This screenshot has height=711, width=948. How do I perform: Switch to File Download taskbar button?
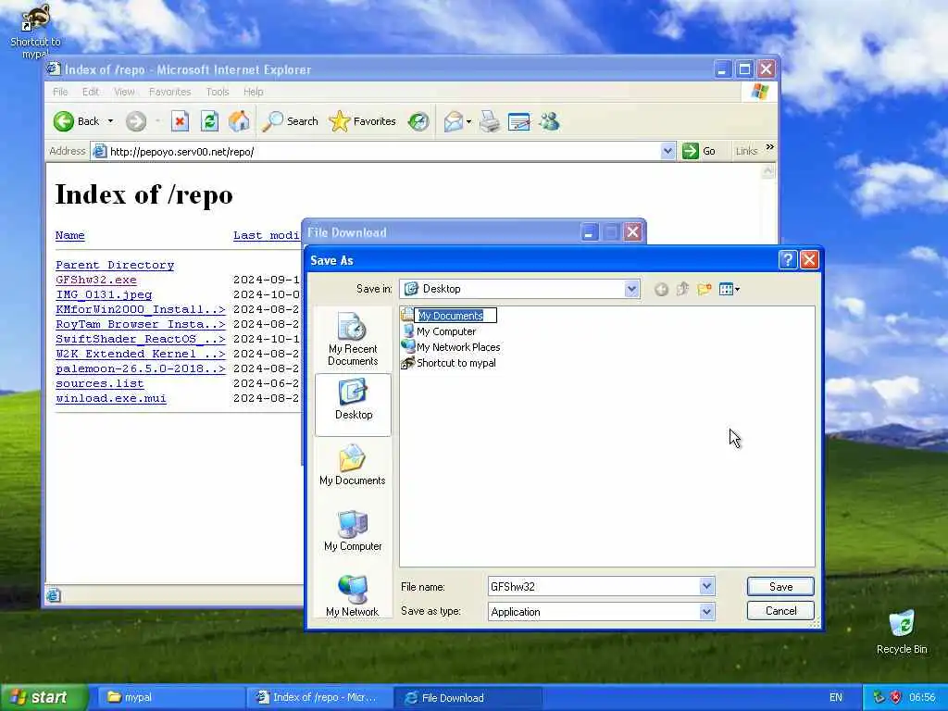coord(468,698)
